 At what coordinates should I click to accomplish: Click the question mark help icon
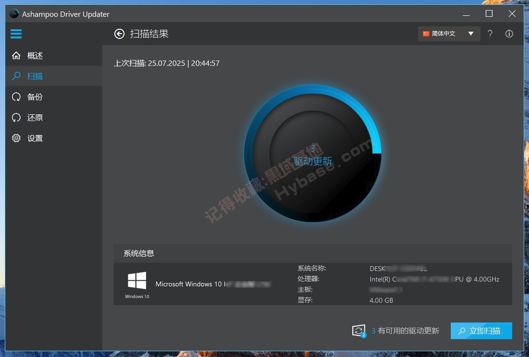(x=490, y=34)
